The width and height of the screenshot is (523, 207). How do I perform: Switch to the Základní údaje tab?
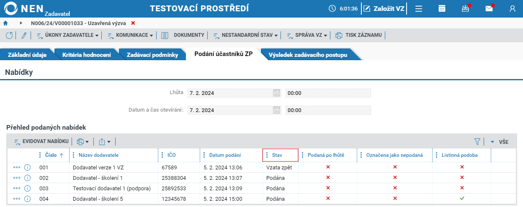coord(27,55)
